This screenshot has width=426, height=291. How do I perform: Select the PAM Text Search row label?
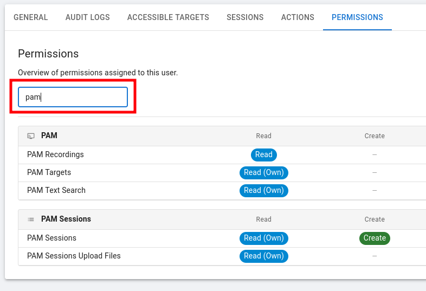(x=56, y=190)
